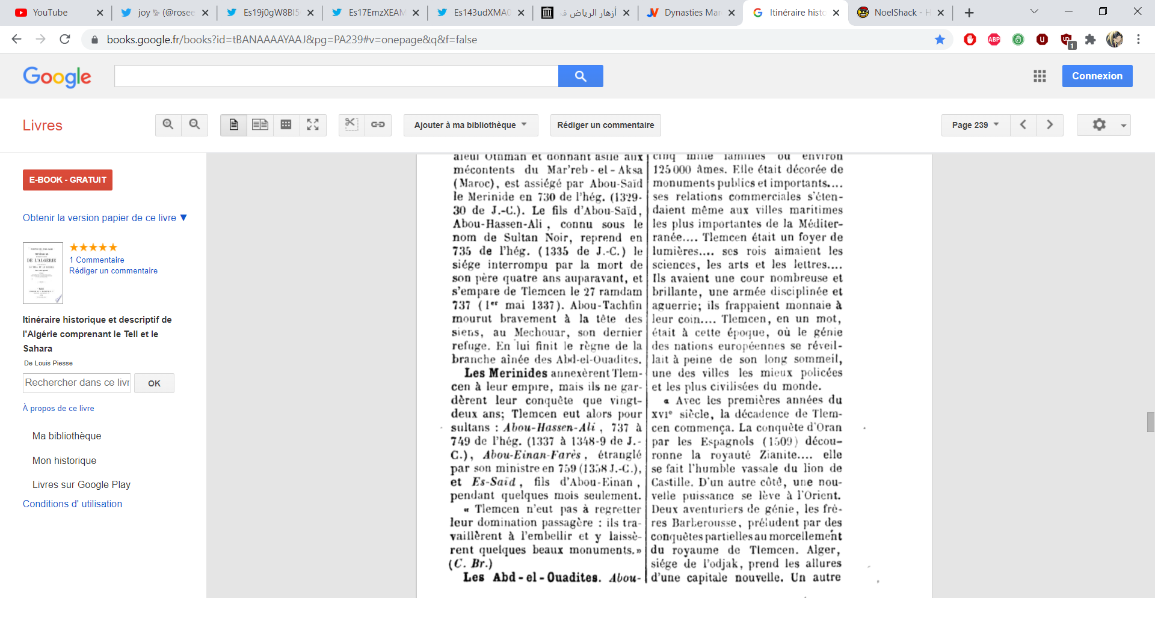Go forward in browser history
Image resolution: width=1155 pixels, height=619 pixels.
click(41, 39)
